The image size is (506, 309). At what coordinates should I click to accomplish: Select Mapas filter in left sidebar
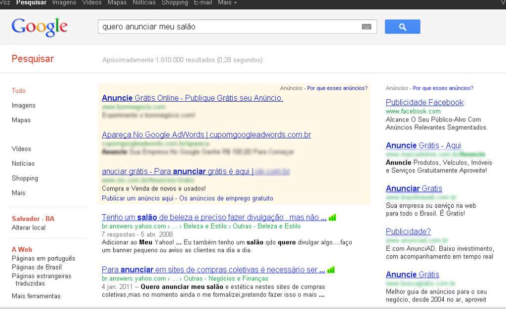pos(21,120)
